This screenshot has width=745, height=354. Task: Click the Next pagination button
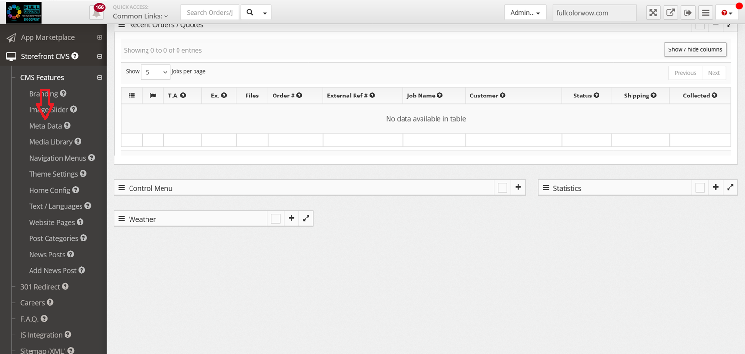(713, 73)
